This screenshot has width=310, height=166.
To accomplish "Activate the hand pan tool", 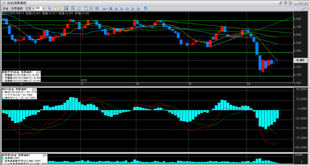I will click(x=55, y=8).
